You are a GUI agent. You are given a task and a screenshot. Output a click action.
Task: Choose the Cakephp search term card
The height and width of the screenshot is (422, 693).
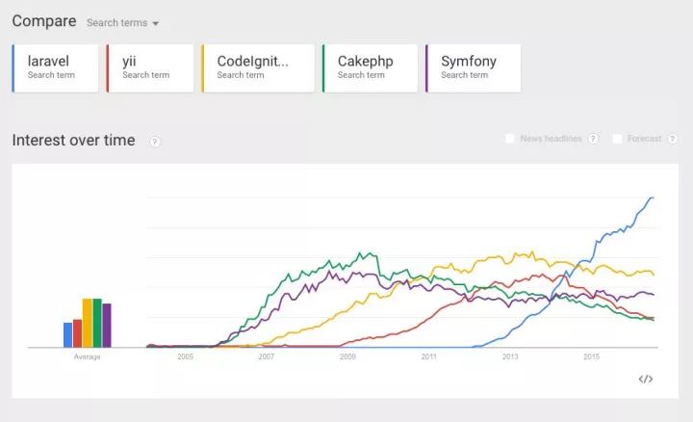[x=370, y=67]
